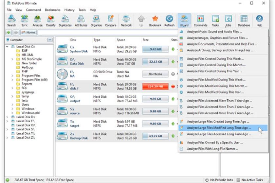
Task: Click the Home button in navigation bar
Action: point(28,32)
